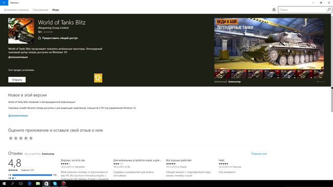Click the Store icon on taskbar
333x187 pixels.
[x=46, y=183]
